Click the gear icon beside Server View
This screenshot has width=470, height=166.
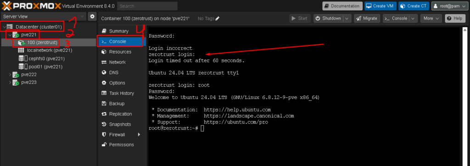[92, 17]
